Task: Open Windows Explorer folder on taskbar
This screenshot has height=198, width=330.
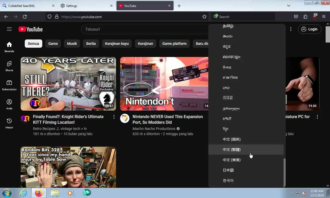Action: [x=55, y=193]
